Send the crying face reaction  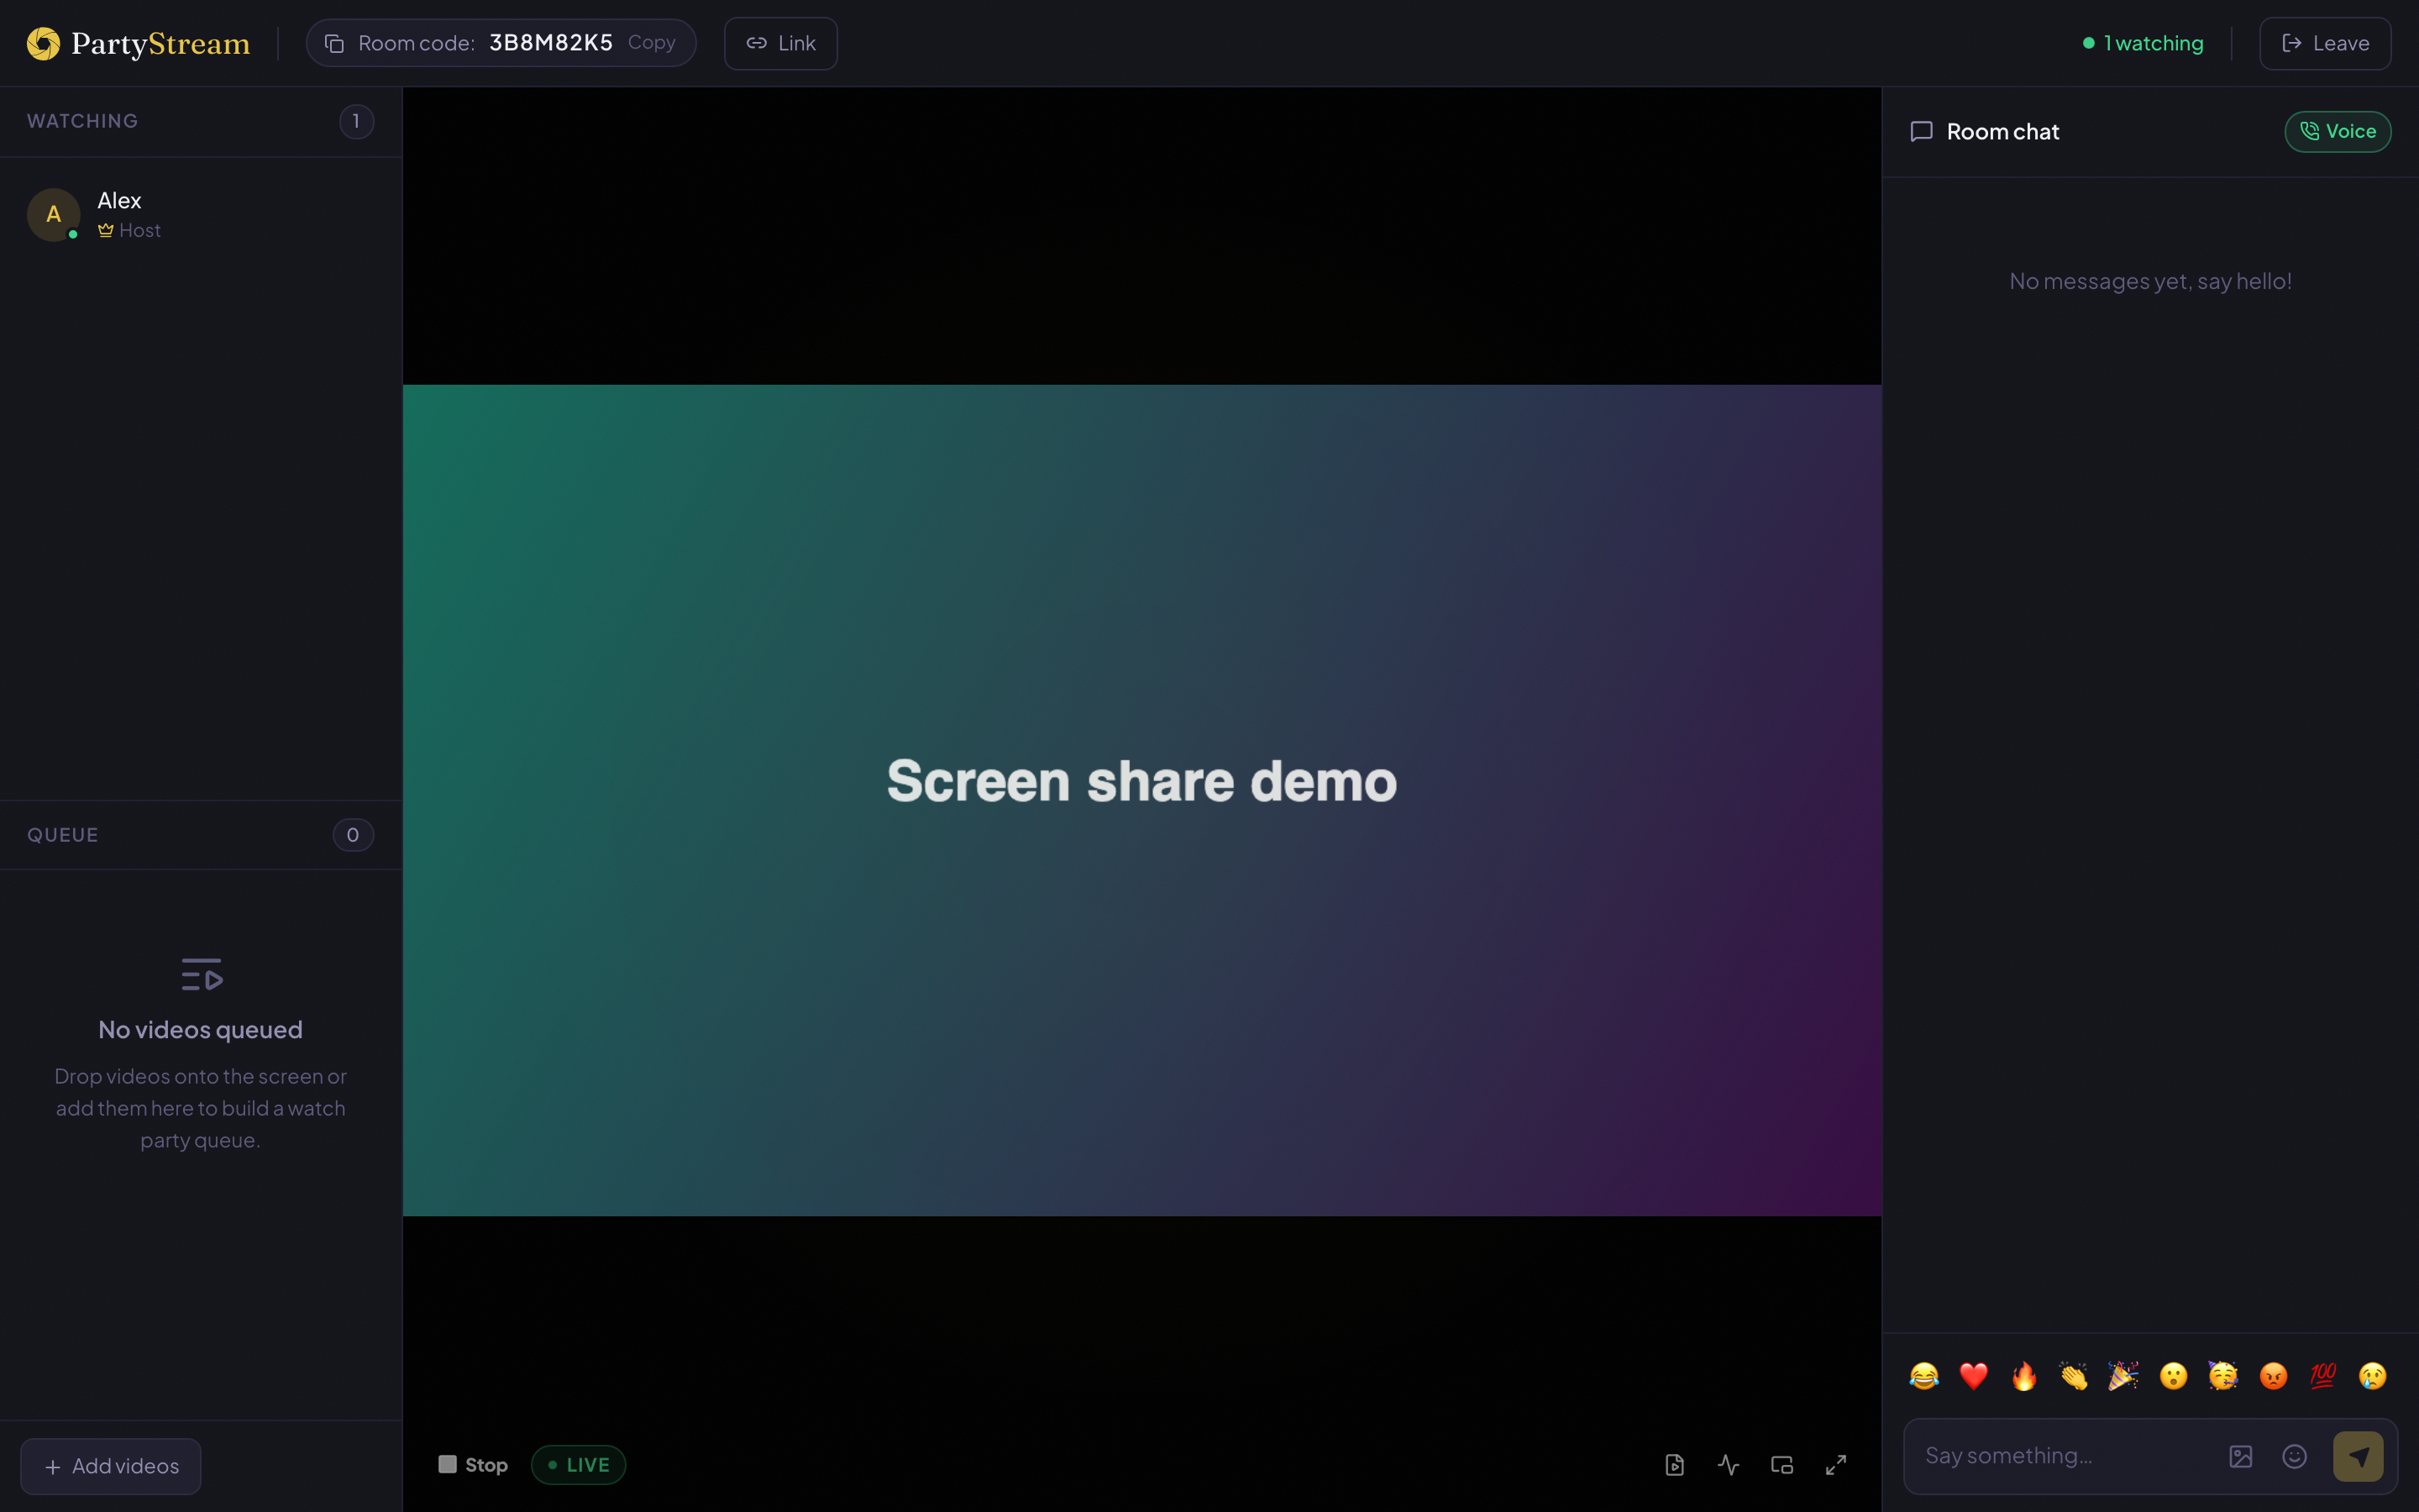click(x=2373, y=1376)
